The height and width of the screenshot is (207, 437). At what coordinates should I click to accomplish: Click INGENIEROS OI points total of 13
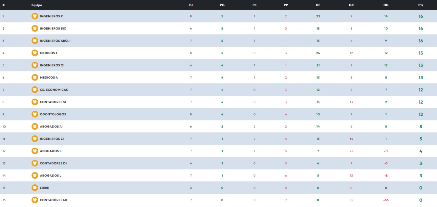tap(421, 65)
